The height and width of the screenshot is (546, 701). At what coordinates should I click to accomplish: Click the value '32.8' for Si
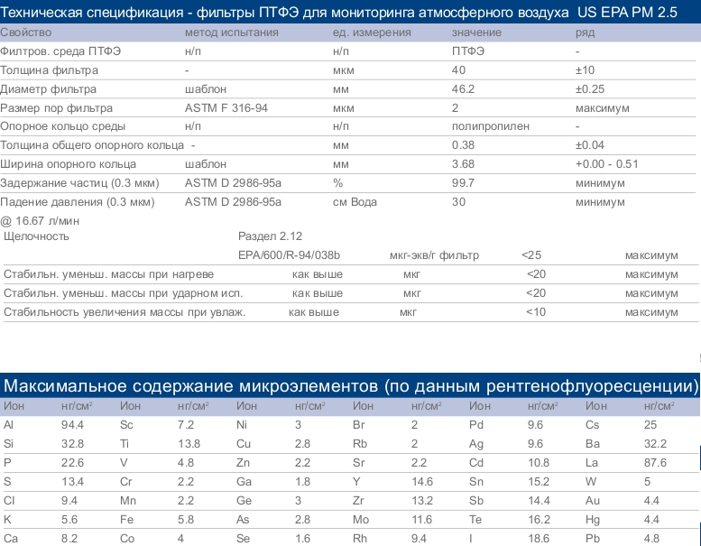pyautogui.click(x=72, y=444)
